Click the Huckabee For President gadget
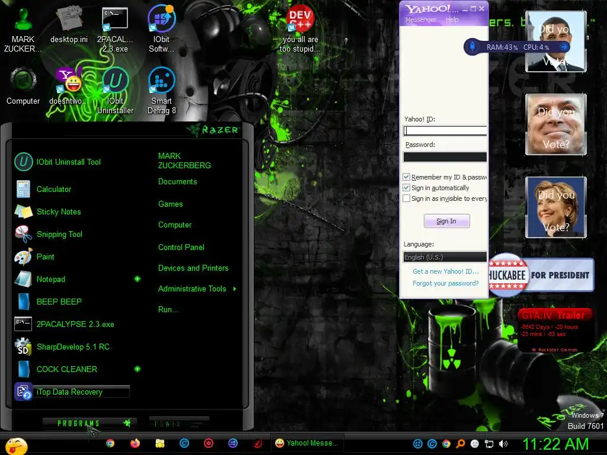Viewport: 607px width, 455px height. pos(541,275)
